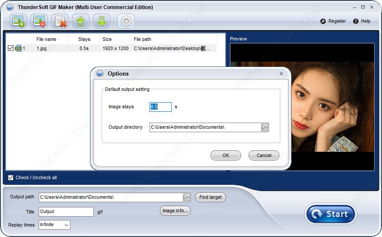Click the Register key icon
The height and width of the screenshot is (237, 382).
[323, 21]
